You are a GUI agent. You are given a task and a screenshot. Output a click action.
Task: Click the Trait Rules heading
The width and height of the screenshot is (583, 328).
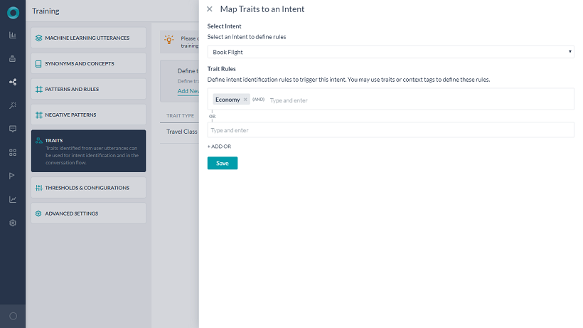[222, 69]
